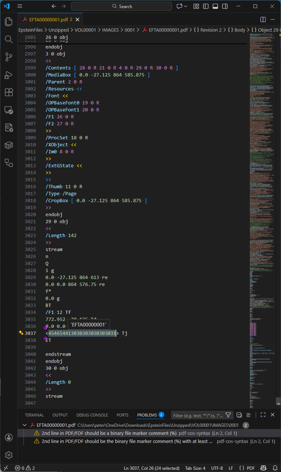Open the problems filter funnel options
This screenshot has width=281, height=472.
click(x=228, y=415)
